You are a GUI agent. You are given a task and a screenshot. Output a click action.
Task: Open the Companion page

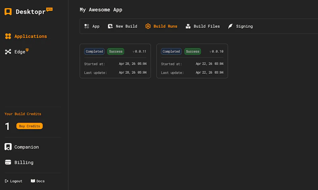(22, 147)
